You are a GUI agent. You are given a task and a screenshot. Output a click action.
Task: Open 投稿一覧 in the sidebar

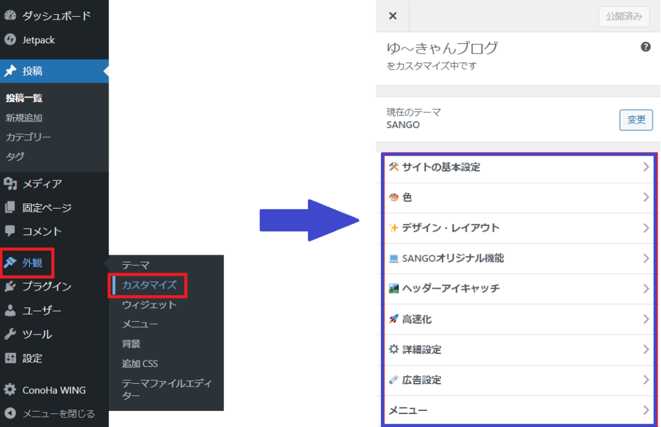(x=24, y=98)
